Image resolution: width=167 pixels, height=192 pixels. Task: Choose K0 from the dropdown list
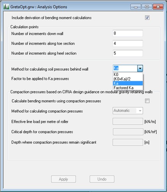click(128, 74)
